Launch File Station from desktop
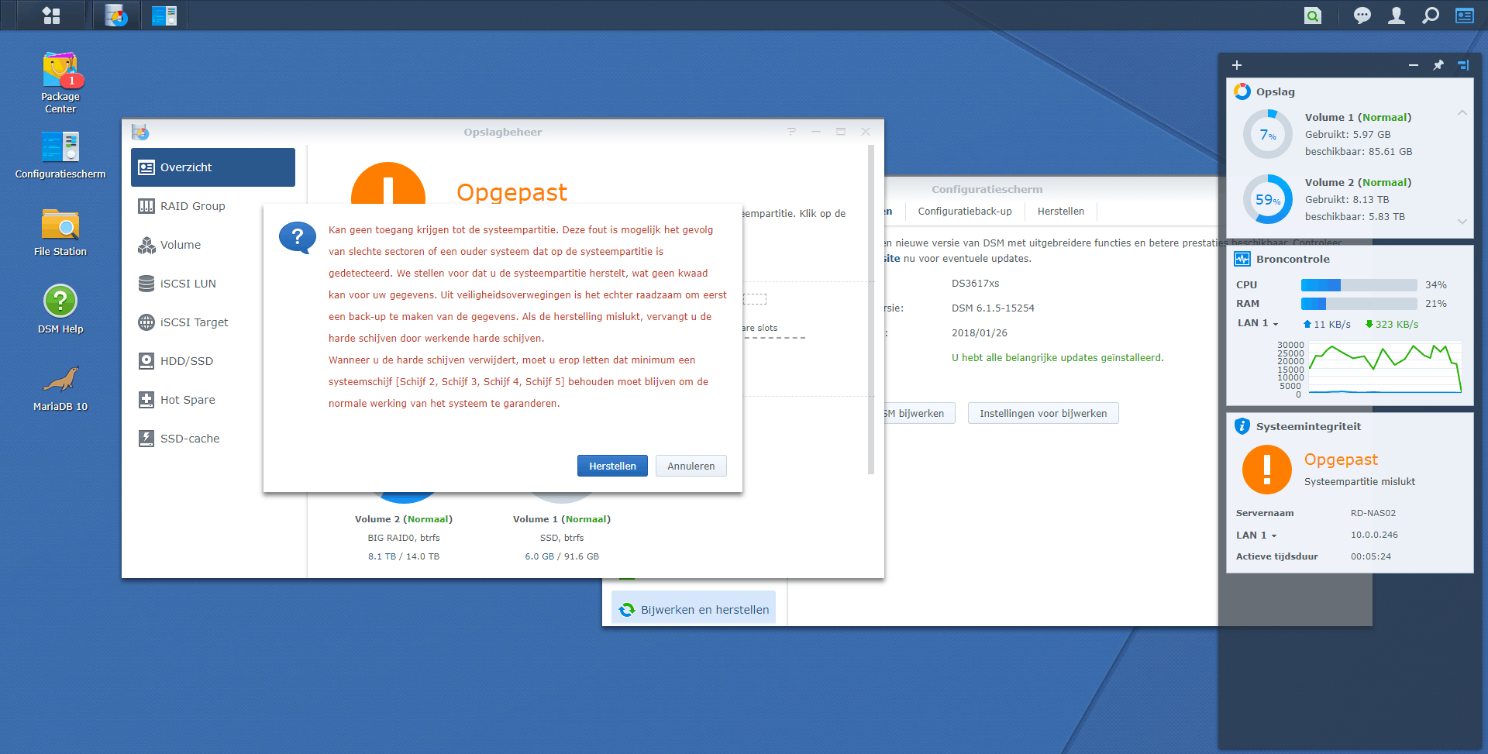This screenshot has height=754, width=1488. click(60, 232)
